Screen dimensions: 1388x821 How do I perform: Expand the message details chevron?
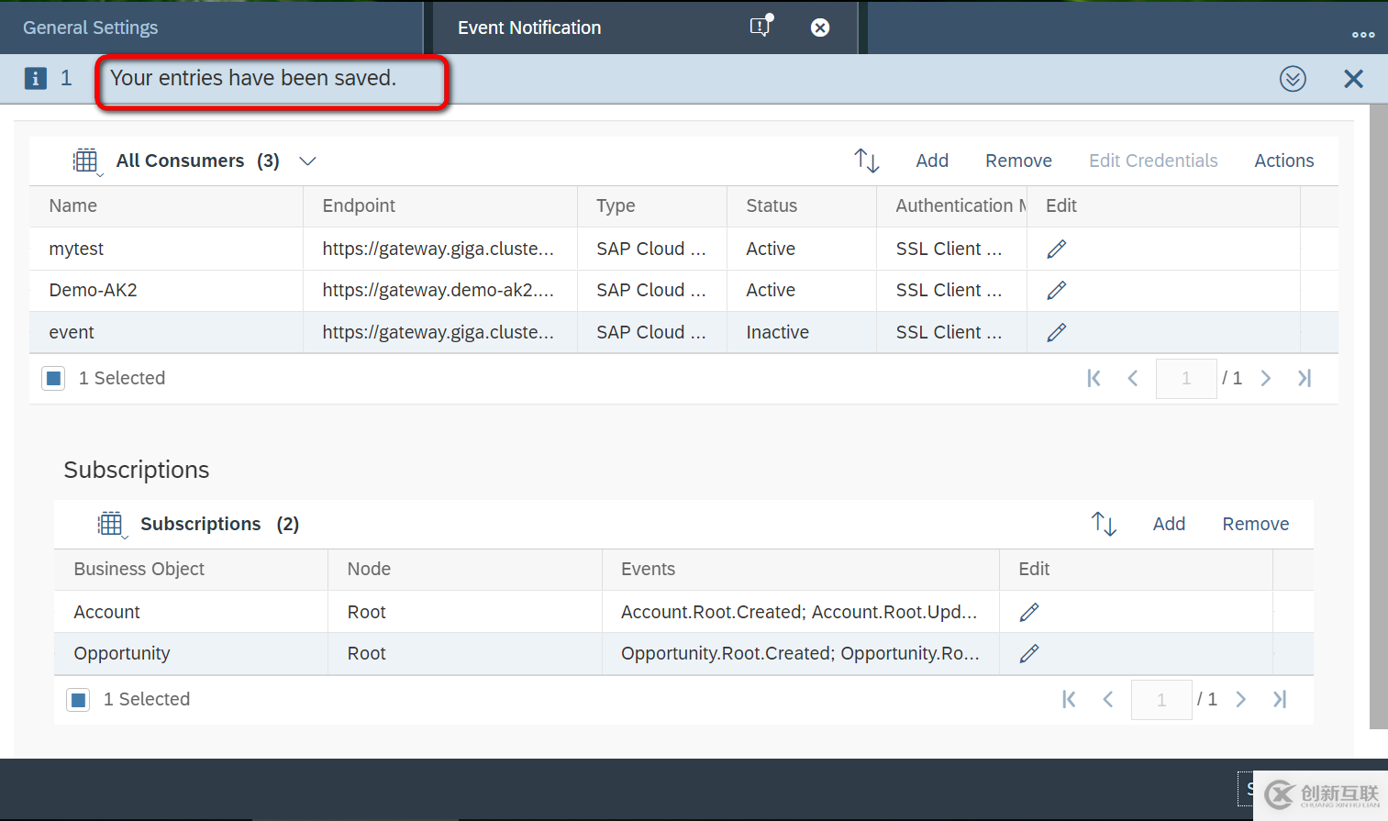point(1293,79)
